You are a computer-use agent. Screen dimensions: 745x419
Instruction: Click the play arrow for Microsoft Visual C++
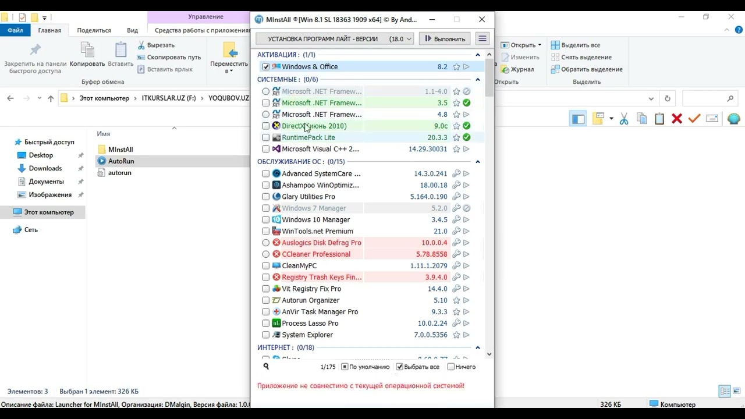[466, 149]
